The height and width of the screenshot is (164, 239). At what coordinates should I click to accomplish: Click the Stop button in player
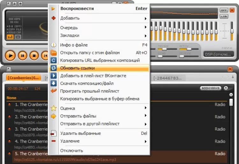[34, 56]
